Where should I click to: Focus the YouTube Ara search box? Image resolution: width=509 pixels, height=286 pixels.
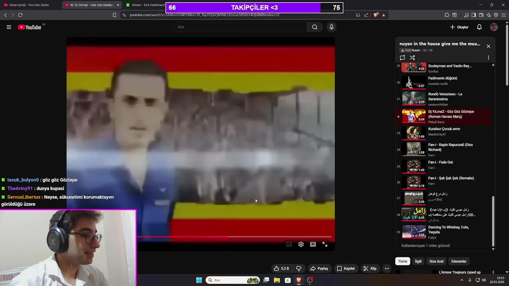[240, 27]
